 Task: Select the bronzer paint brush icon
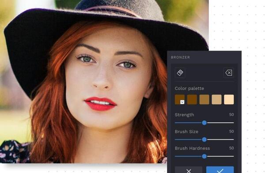[180, 73]
